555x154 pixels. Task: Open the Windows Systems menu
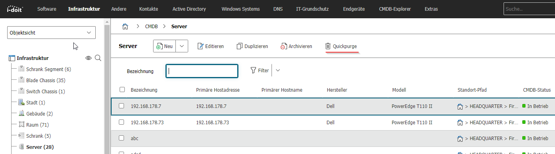click(240, 9)
